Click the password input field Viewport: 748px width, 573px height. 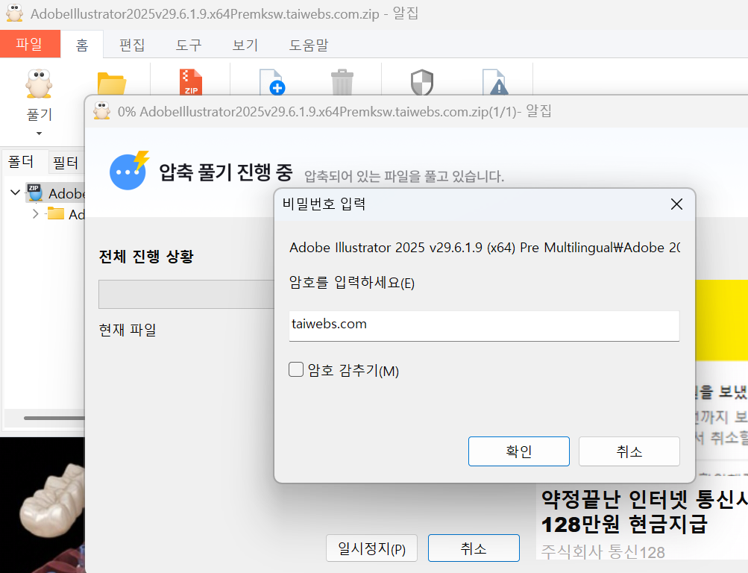484,326
